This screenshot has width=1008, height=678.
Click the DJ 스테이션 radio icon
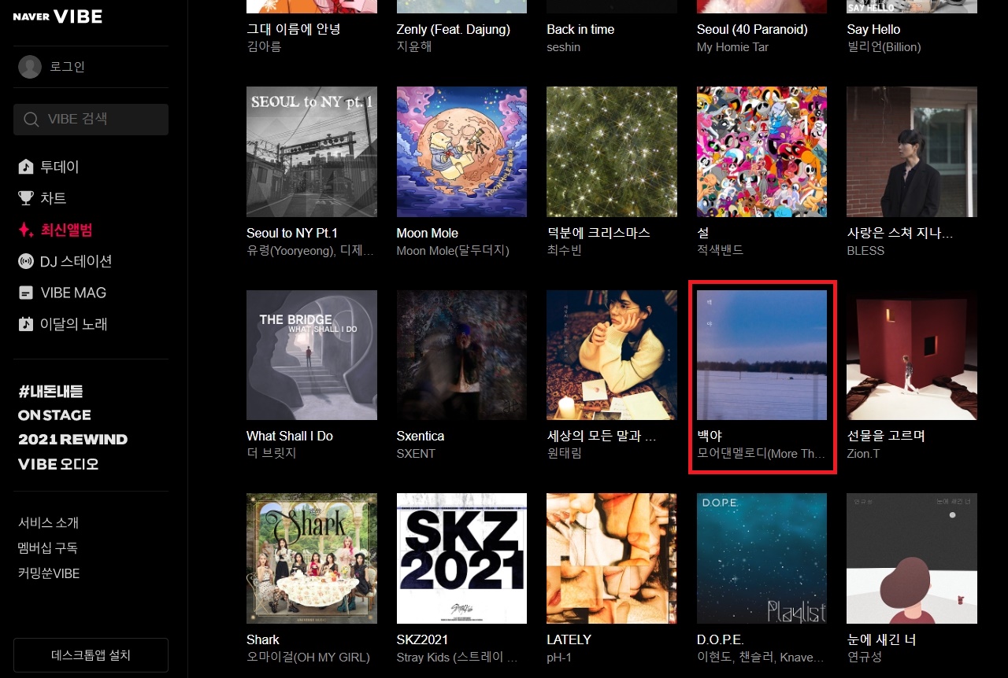[26, 261]
